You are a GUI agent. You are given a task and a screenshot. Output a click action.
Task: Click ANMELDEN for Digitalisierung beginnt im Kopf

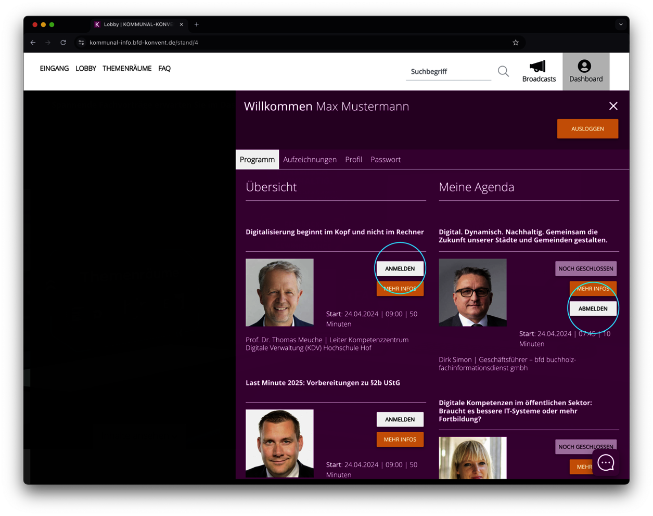(400, 269)
